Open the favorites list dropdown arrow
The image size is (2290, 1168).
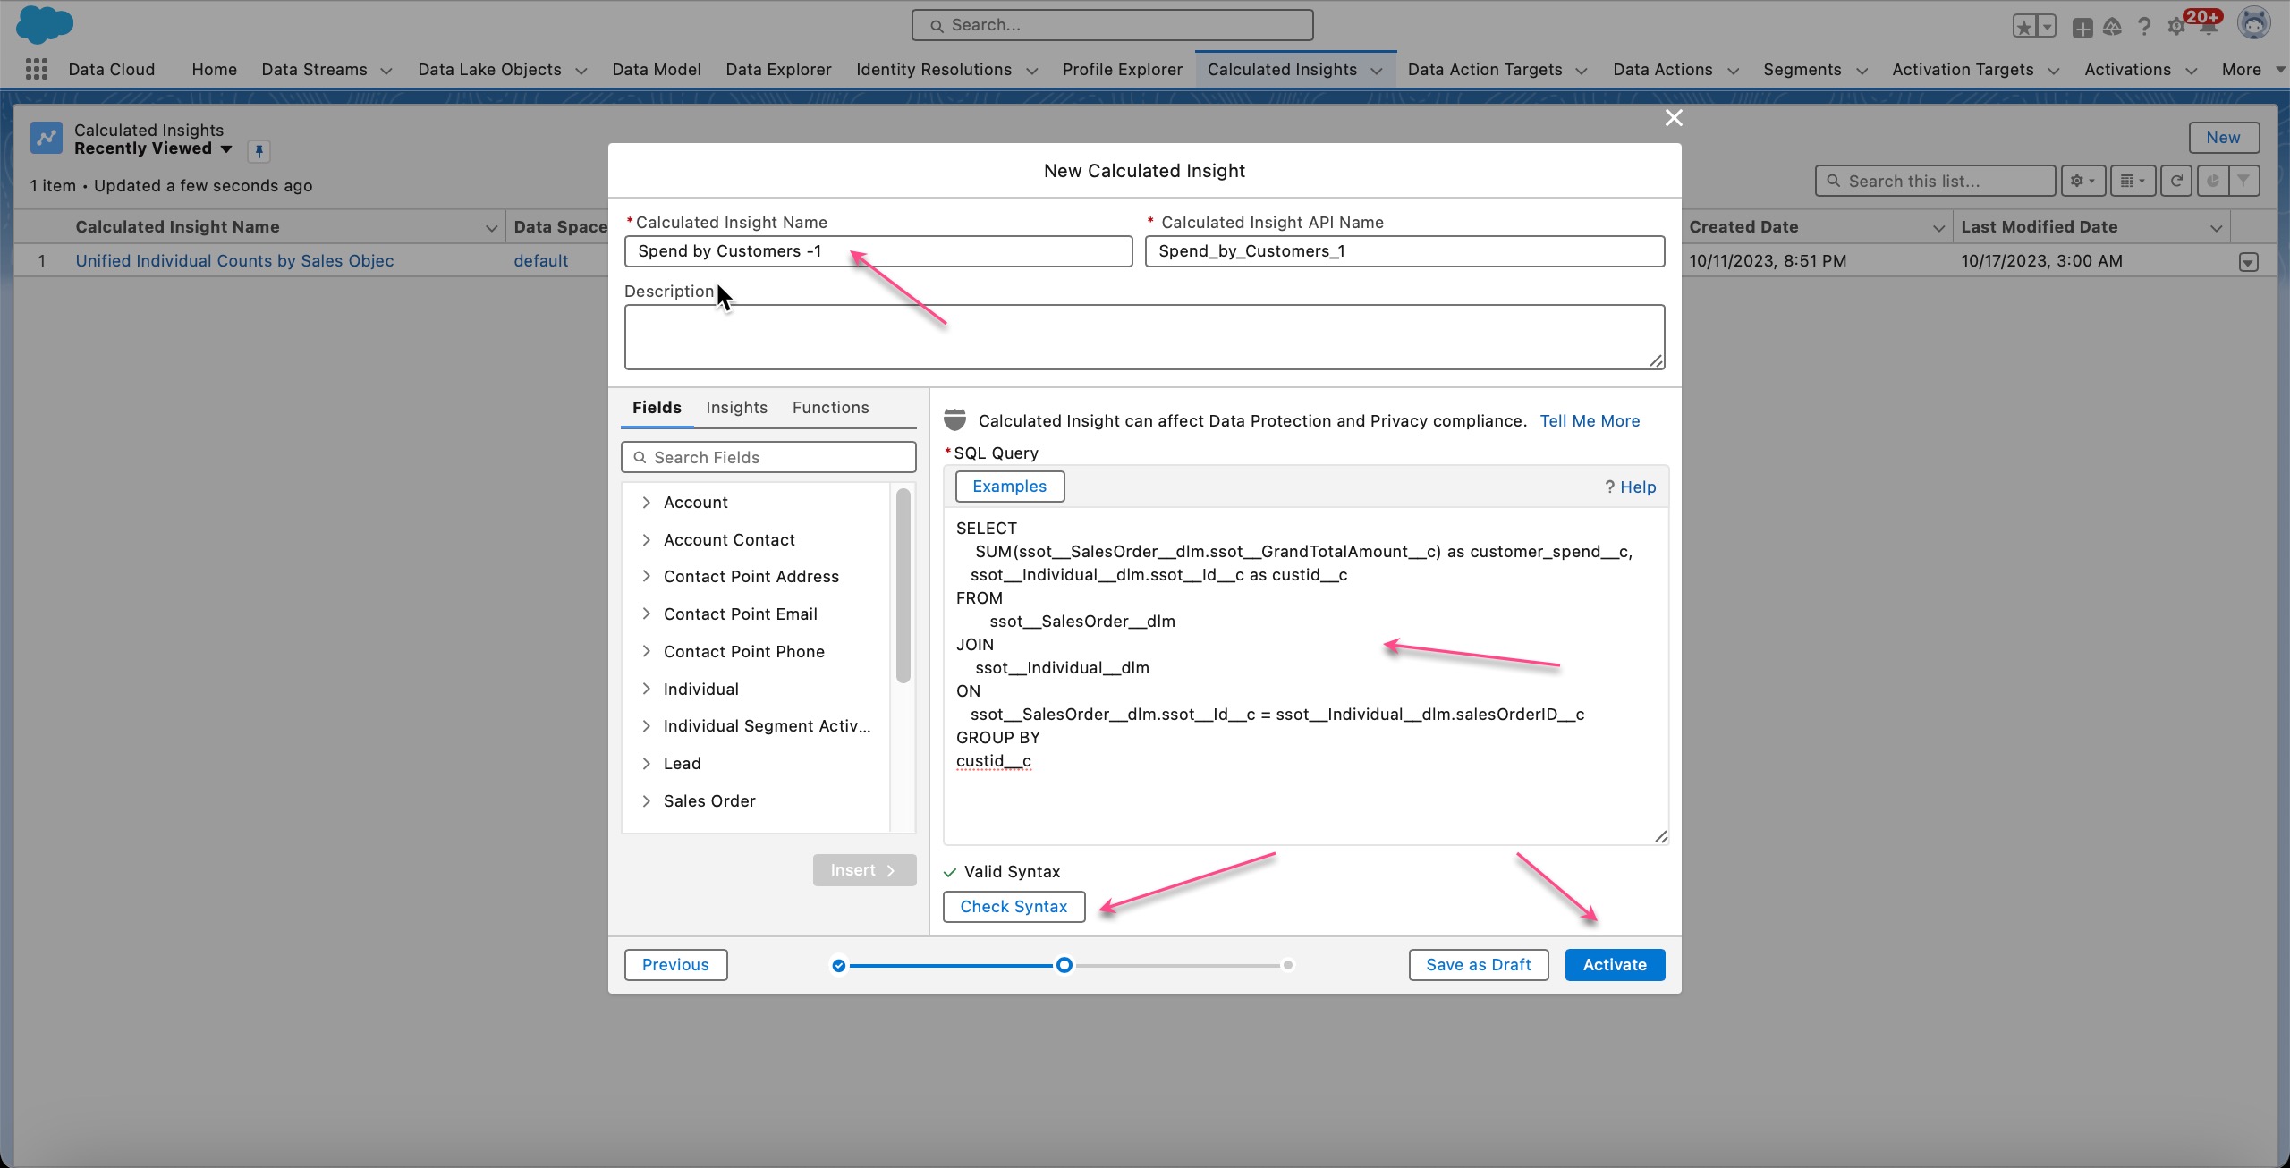coord(2047,26)
